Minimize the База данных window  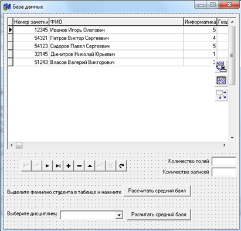click(x=201, y=5)
